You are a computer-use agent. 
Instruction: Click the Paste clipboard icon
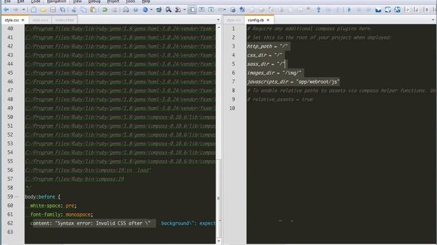click(x=94, y=10)
